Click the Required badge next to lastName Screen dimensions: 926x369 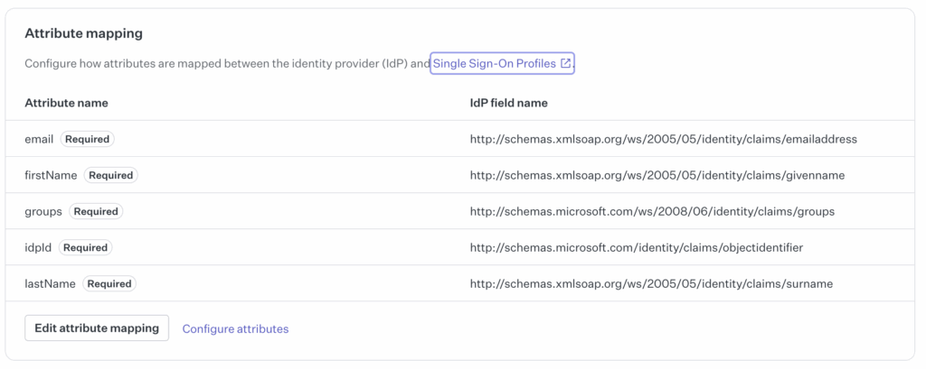(x=109, y=283)
